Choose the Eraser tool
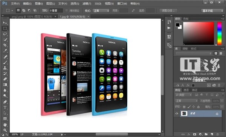226x137 pixels. (x=5, y=79)
